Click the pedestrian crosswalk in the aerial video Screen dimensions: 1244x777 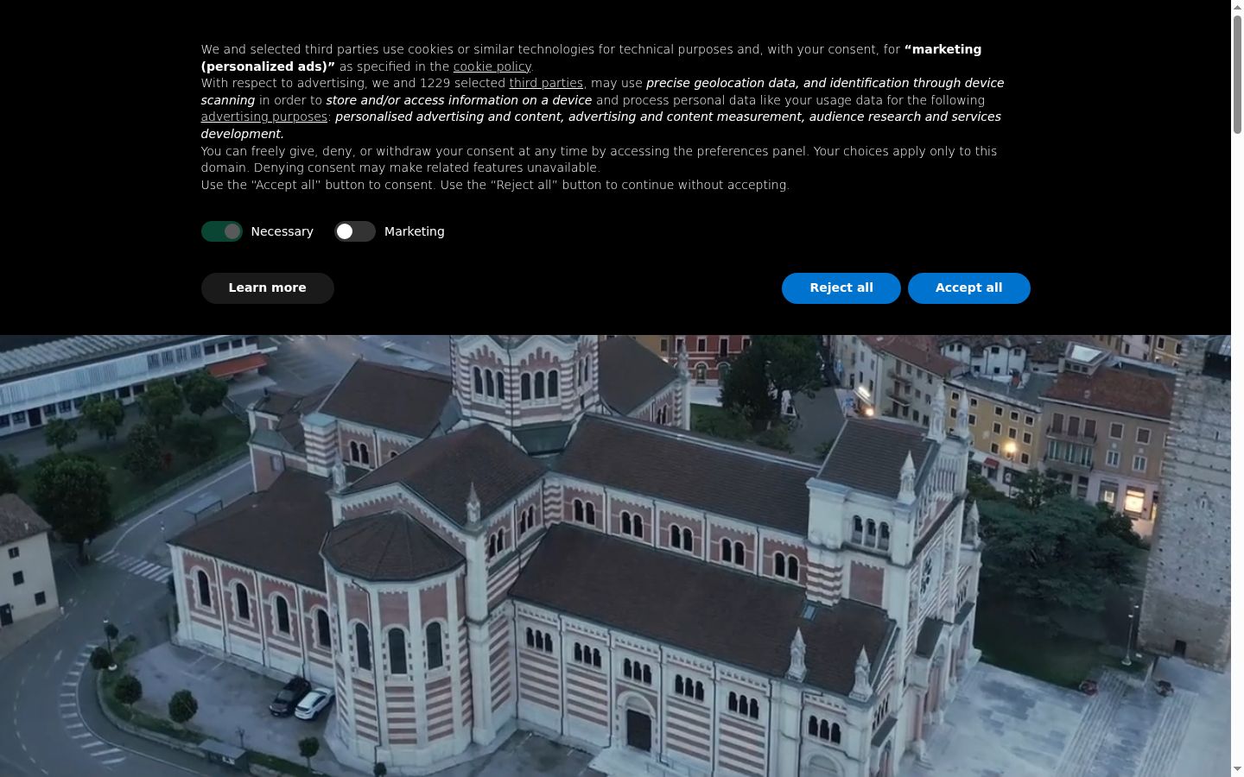pyautogui.click(x=135, y=565)
